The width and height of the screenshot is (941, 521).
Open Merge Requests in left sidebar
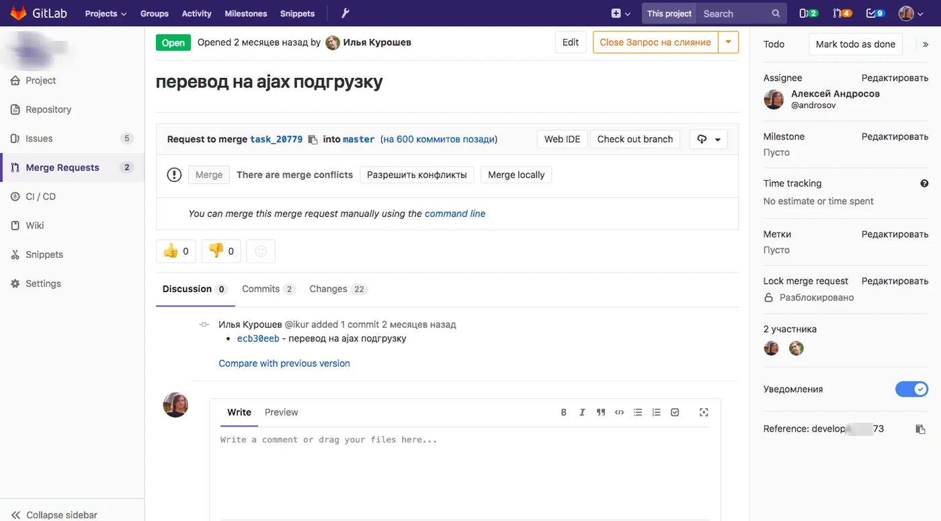point(72,168)
